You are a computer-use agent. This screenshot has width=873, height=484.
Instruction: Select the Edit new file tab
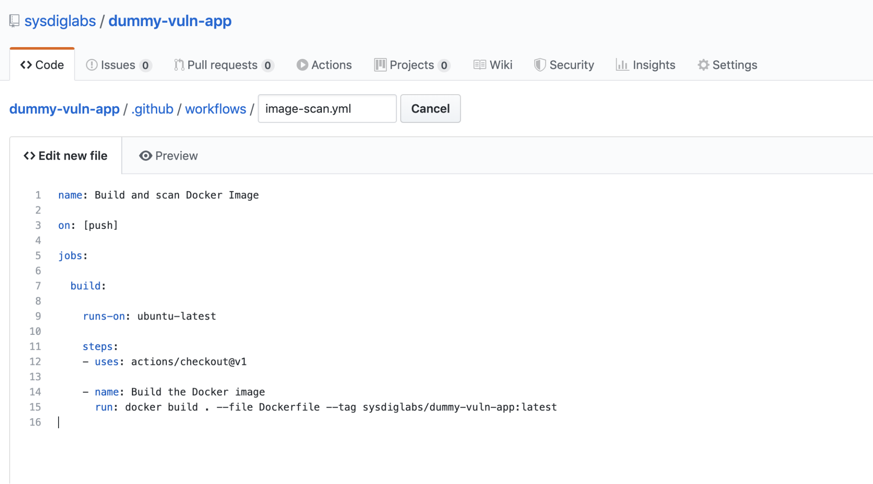[x=66, y=156]
